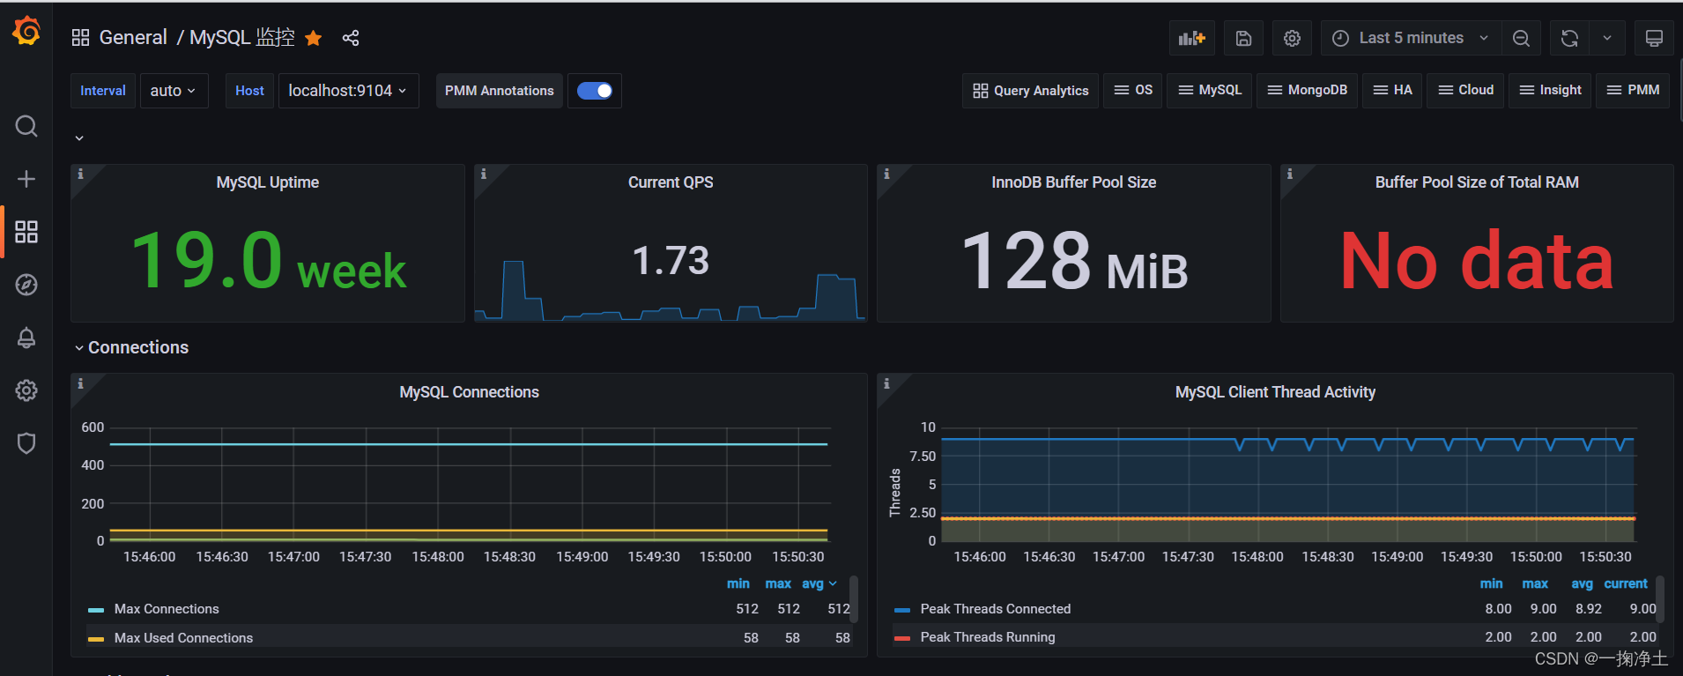Image resolution: width=1683 pixels, height=676 pixels.
Task: Open the Query Analytics link menu
Action: (x=1031, y=91)
